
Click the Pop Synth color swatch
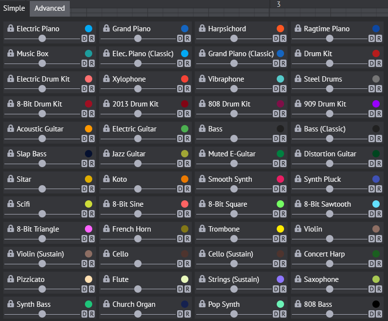(280, 304)
